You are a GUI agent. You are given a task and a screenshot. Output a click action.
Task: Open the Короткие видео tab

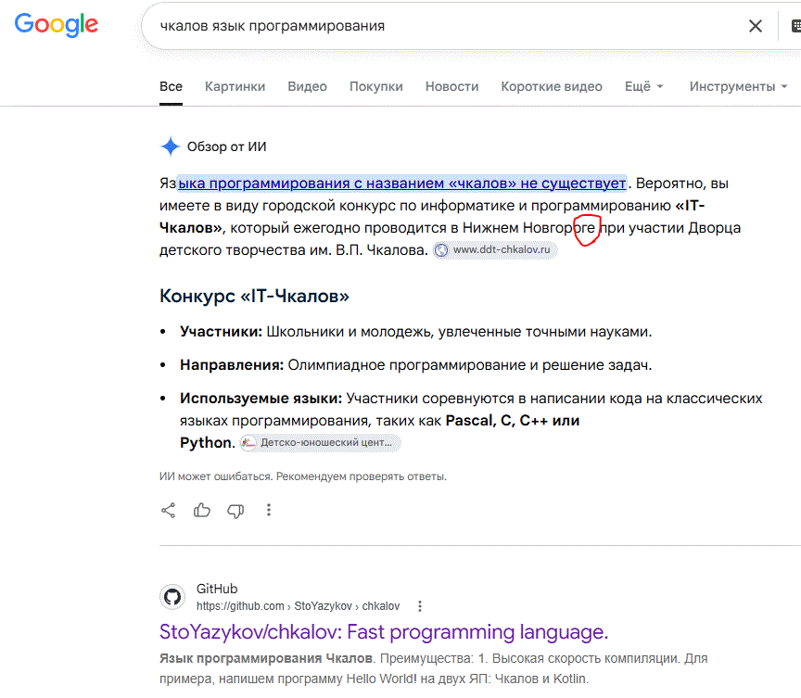click(552, 86)
